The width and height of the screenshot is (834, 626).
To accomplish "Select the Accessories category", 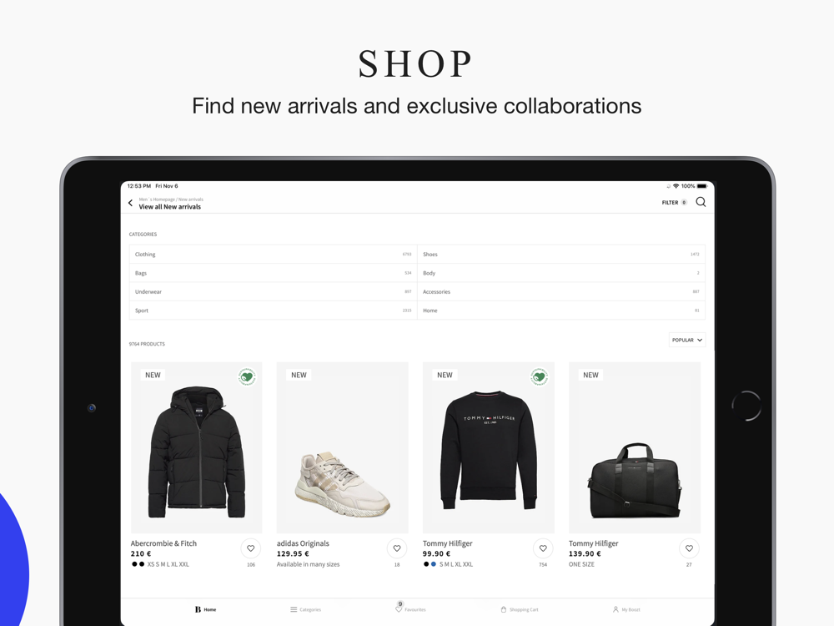I will (x=561, y=291).
